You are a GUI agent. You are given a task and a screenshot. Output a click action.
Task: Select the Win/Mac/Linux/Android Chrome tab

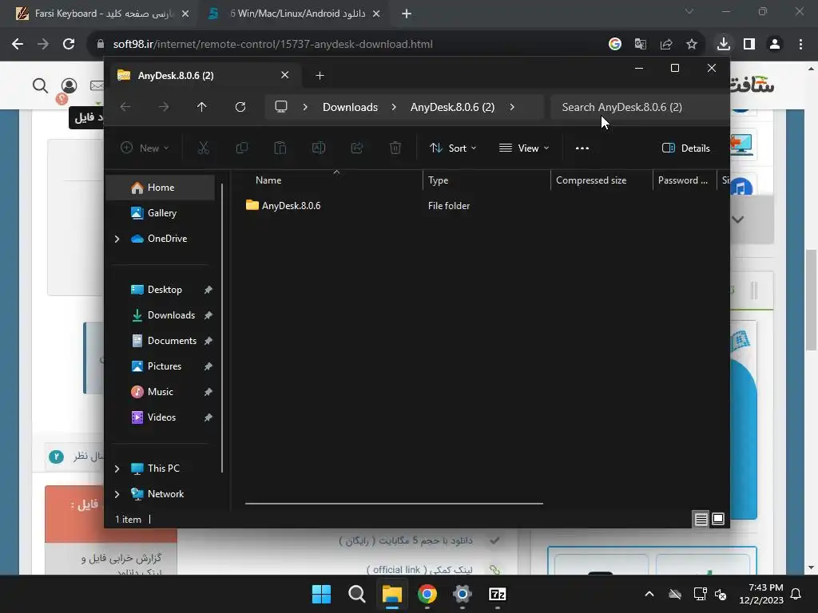[x=296, y=14]
